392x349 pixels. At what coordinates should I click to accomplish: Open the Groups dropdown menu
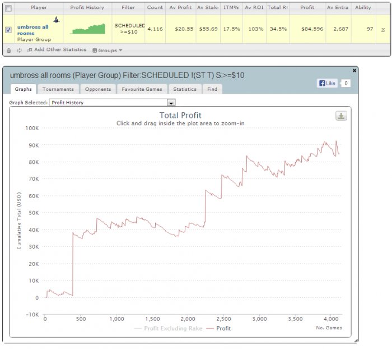point(108,50)
